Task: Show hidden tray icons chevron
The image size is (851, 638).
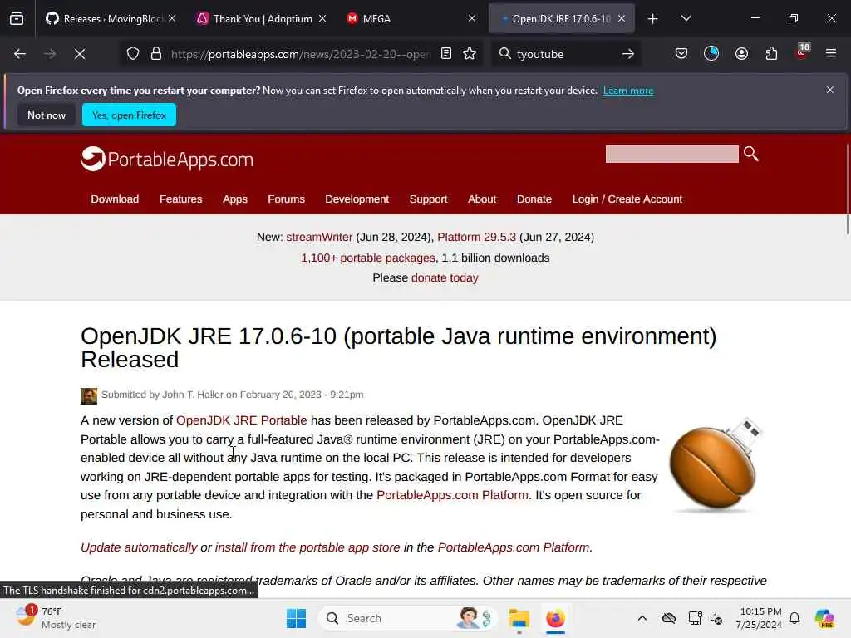Action: (642, 618)
